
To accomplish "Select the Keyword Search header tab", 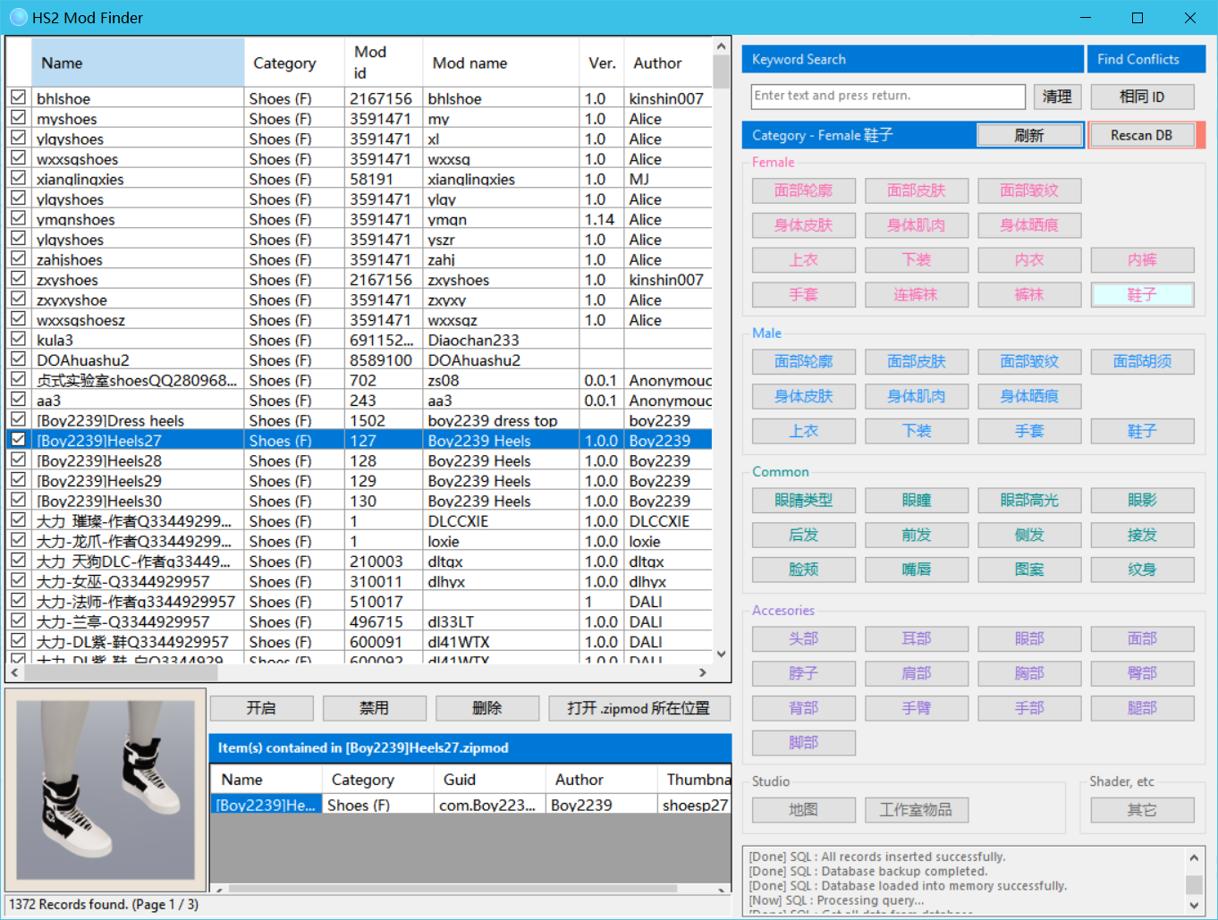I will coord(912,59).
